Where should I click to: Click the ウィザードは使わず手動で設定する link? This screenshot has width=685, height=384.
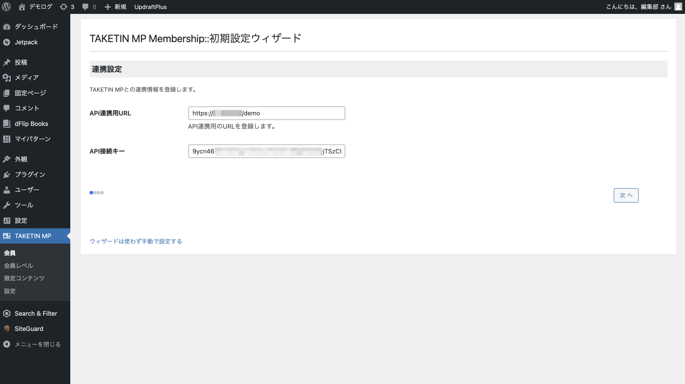(136, 241)
